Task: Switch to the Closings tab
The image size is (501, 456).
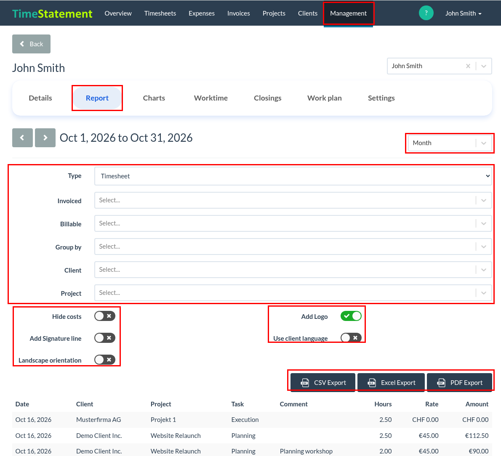Action: (x=268, y=98)
